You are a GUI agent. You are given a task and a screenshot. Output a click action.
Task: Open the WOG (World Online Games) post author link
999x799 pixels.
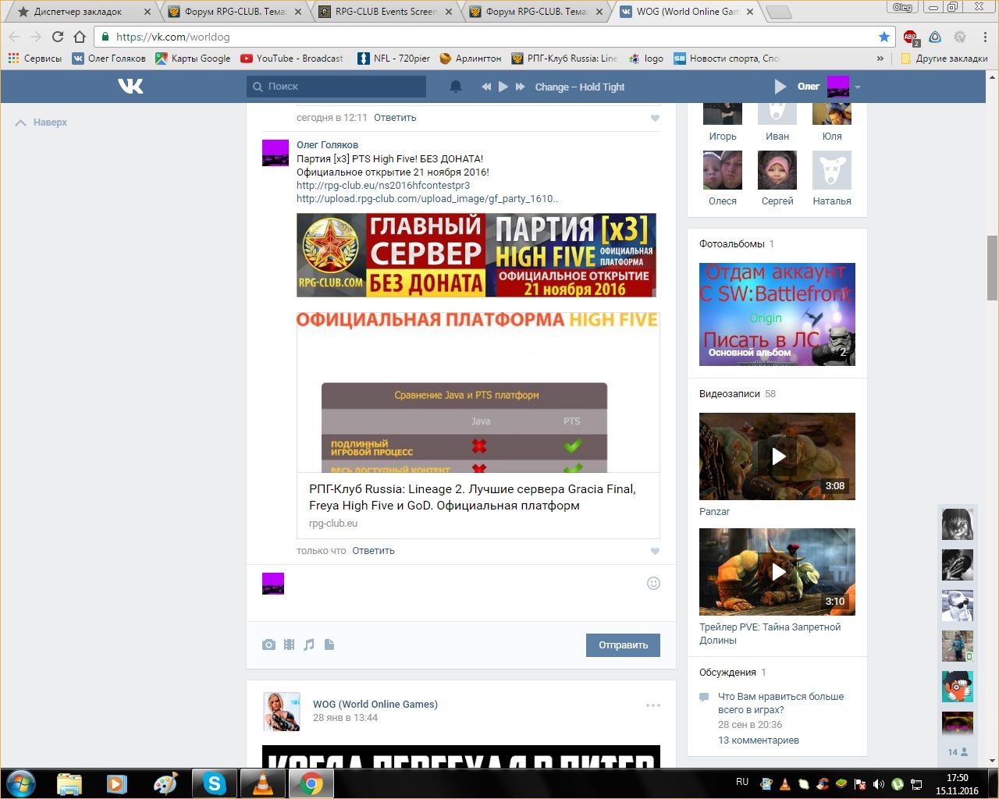(375, 705)
